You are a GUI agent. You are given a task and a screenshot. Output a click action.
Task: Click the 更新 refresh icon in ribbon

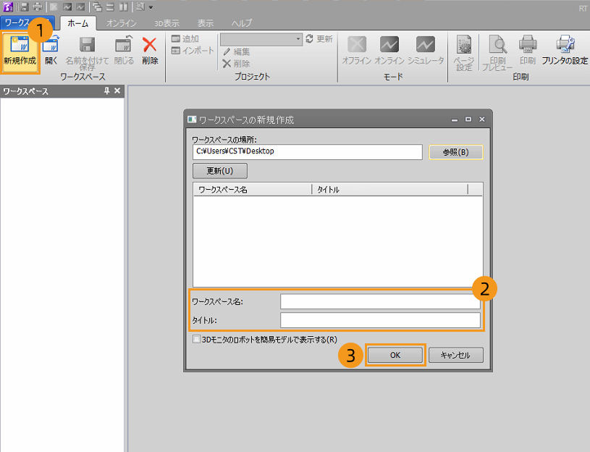(310, 39)
